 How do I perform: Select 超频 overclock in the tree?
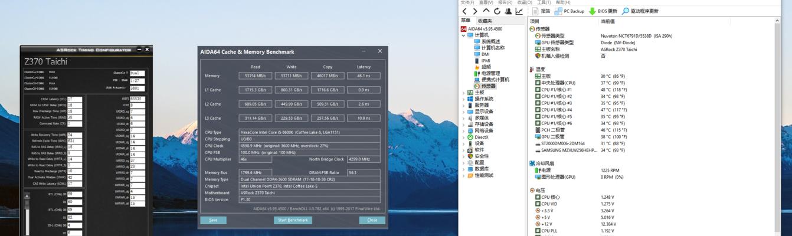[482, 67]
